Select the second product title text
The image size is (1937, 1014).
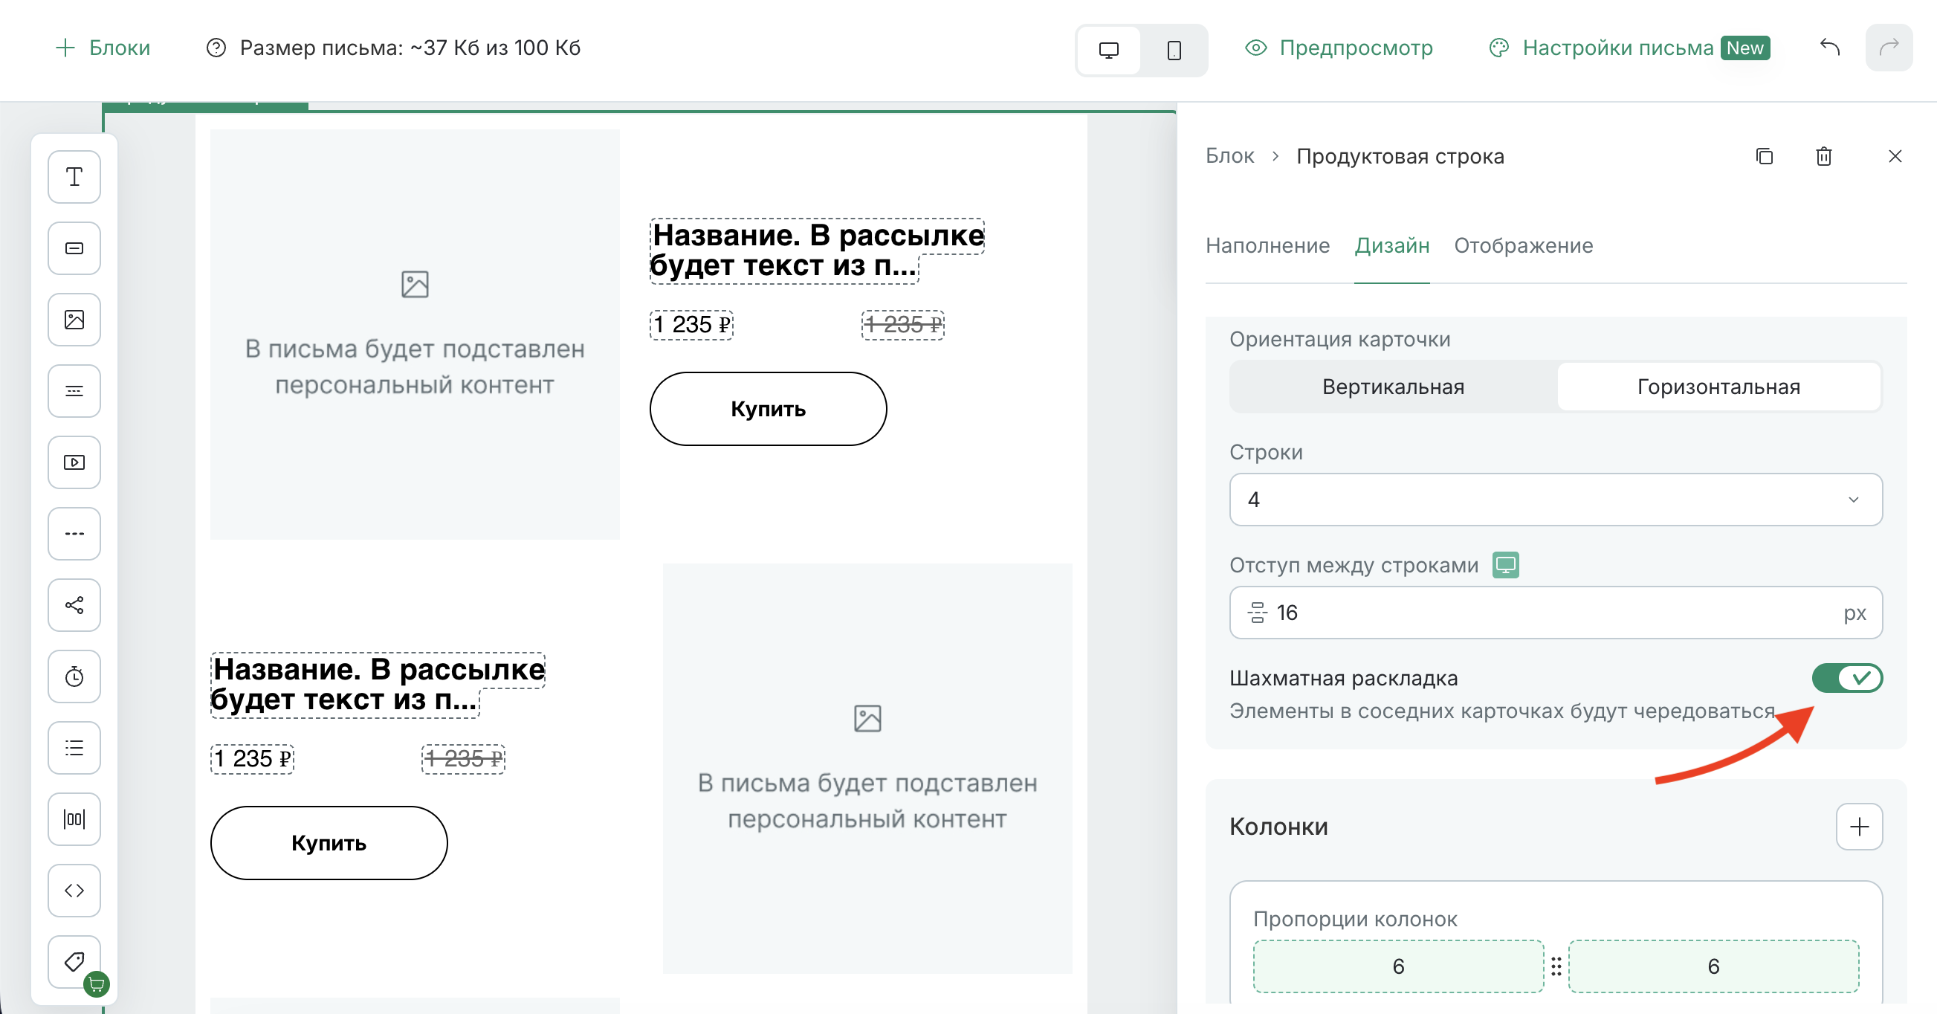[378, 685]
